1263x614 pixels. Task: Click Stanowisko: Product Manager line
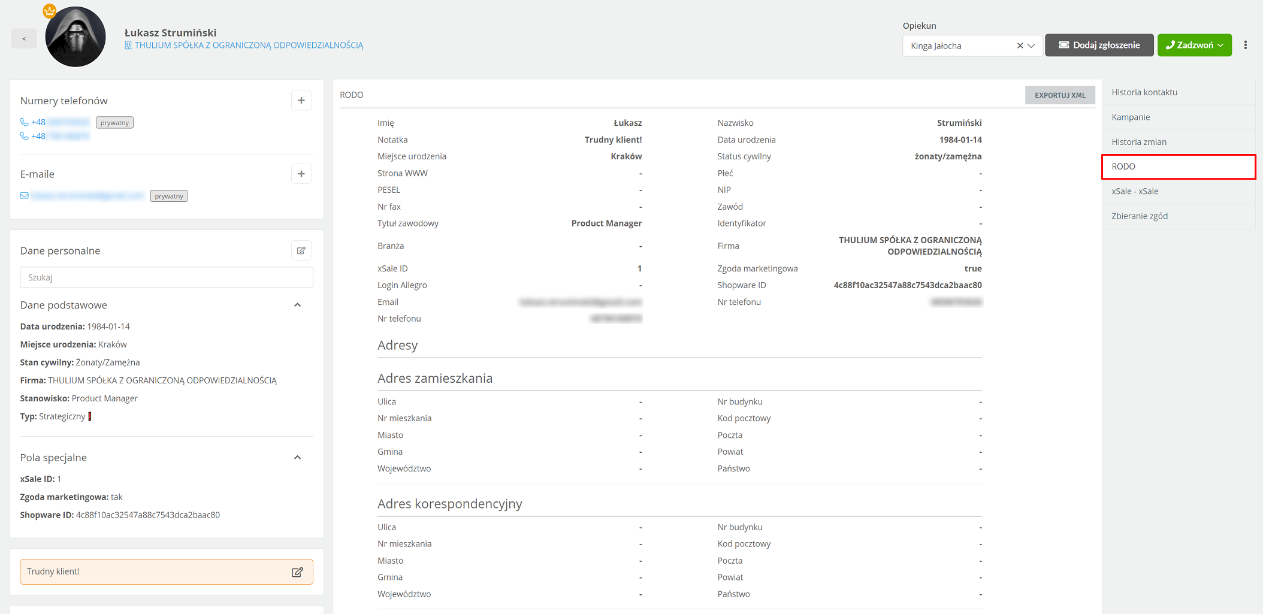[79, 398]
